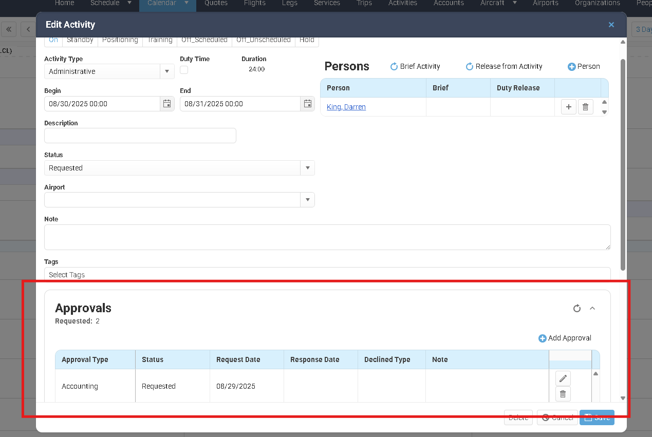Viewport: 652px width, 437px height.
Task: Open the End date calendar picker
Action: click(x=307, y=104)
